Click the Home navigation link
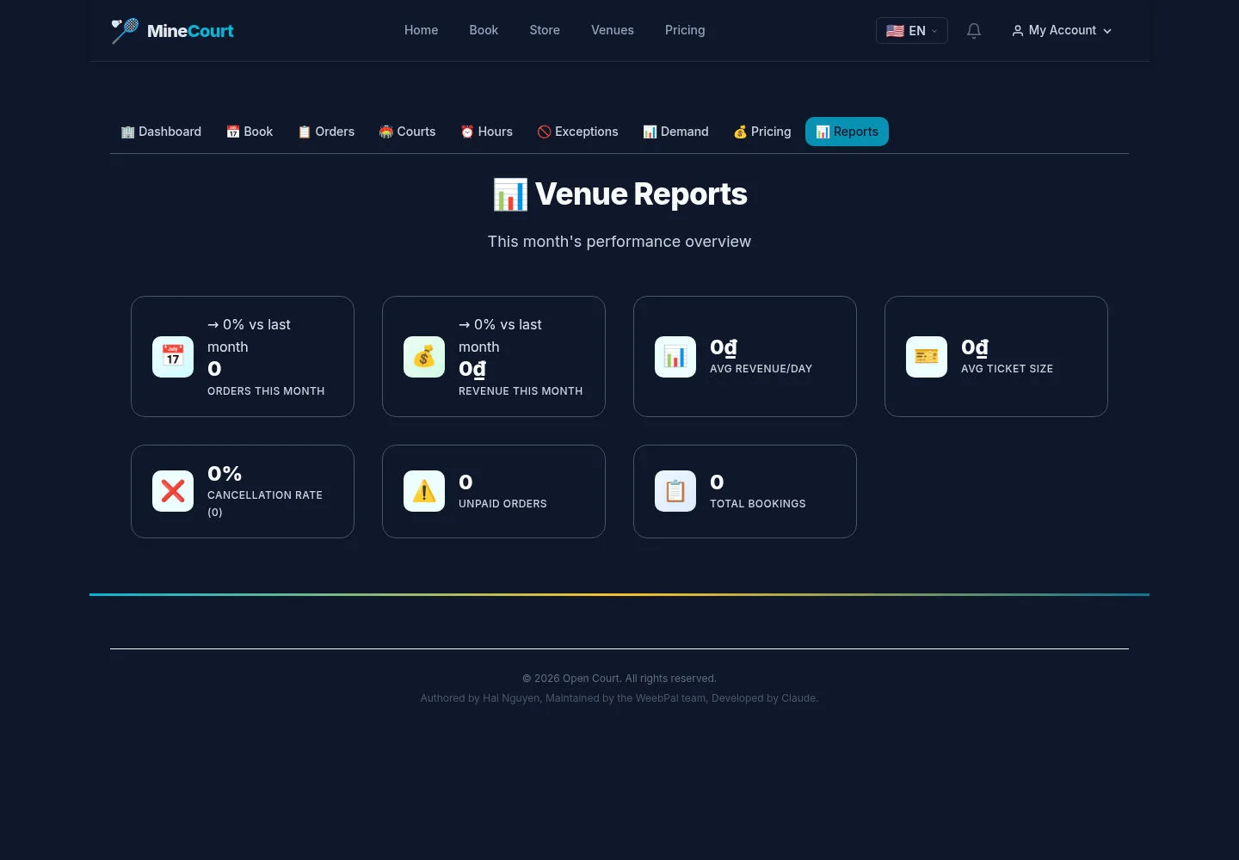Screen dimensions: 1239x860 point(421,30)
